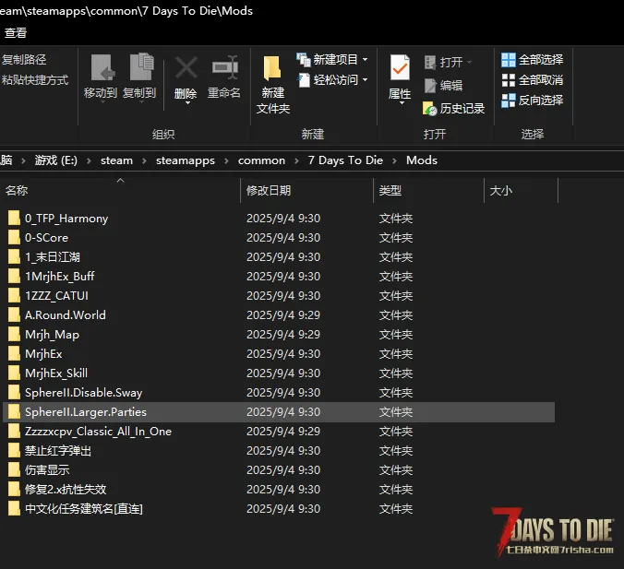Viewport: 624px width, 569px height.
Task: Select the 1ZZZ_CATUI folder icon
Action: pos(14,295)
